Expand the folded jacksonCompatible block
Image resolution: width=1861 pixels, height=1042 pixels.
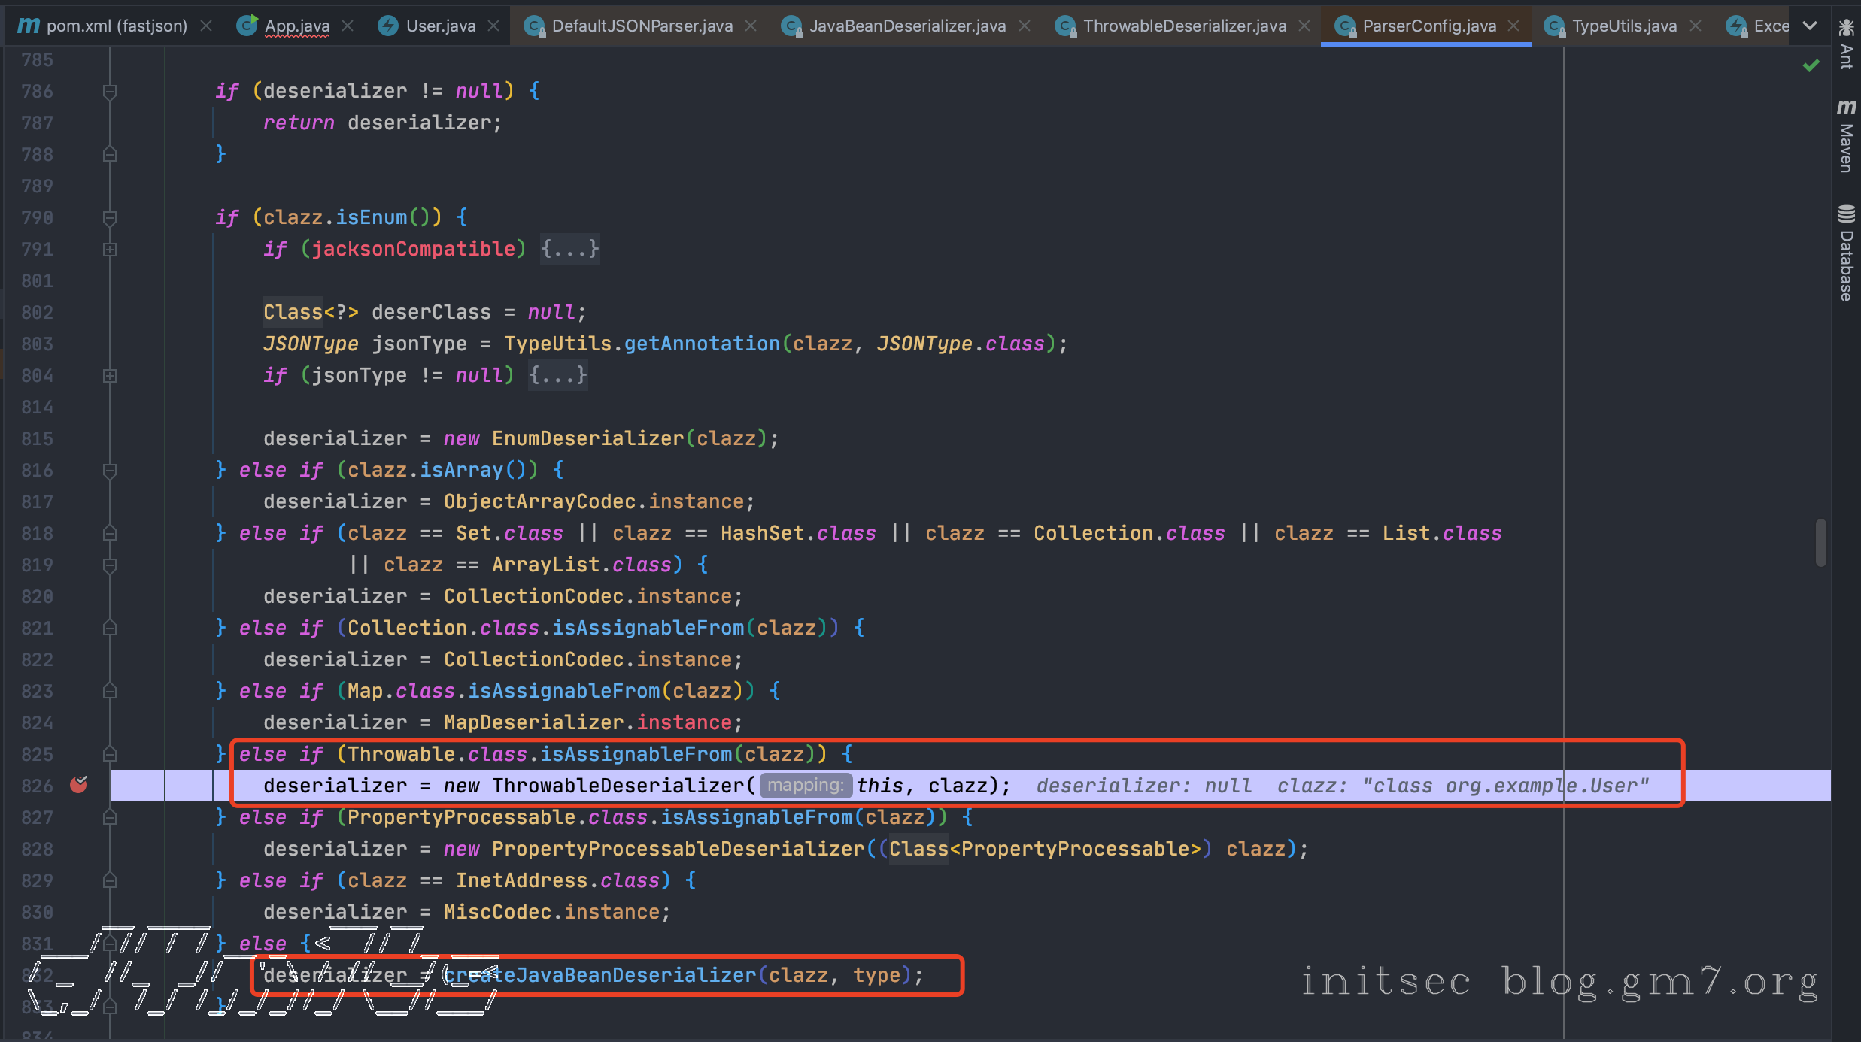point(569,249)
